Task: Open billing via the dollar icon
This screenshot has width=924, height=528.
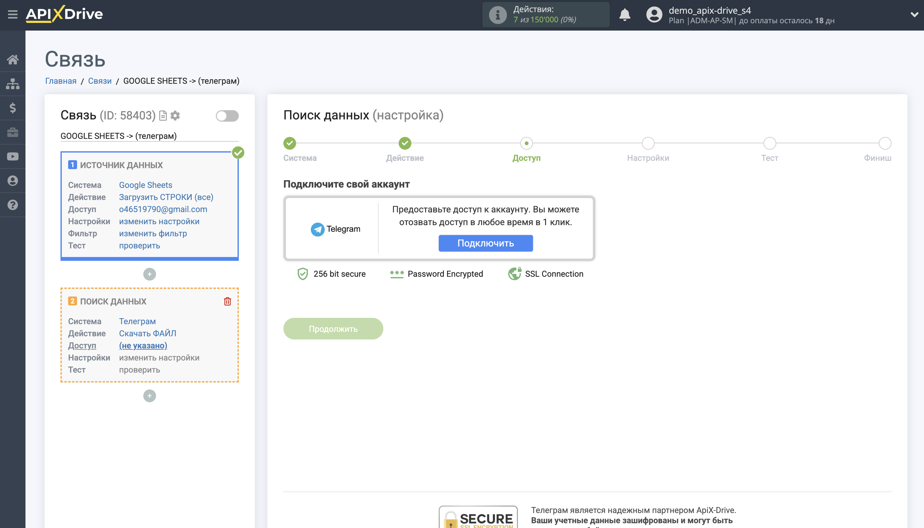Action: tap(13, 108)
